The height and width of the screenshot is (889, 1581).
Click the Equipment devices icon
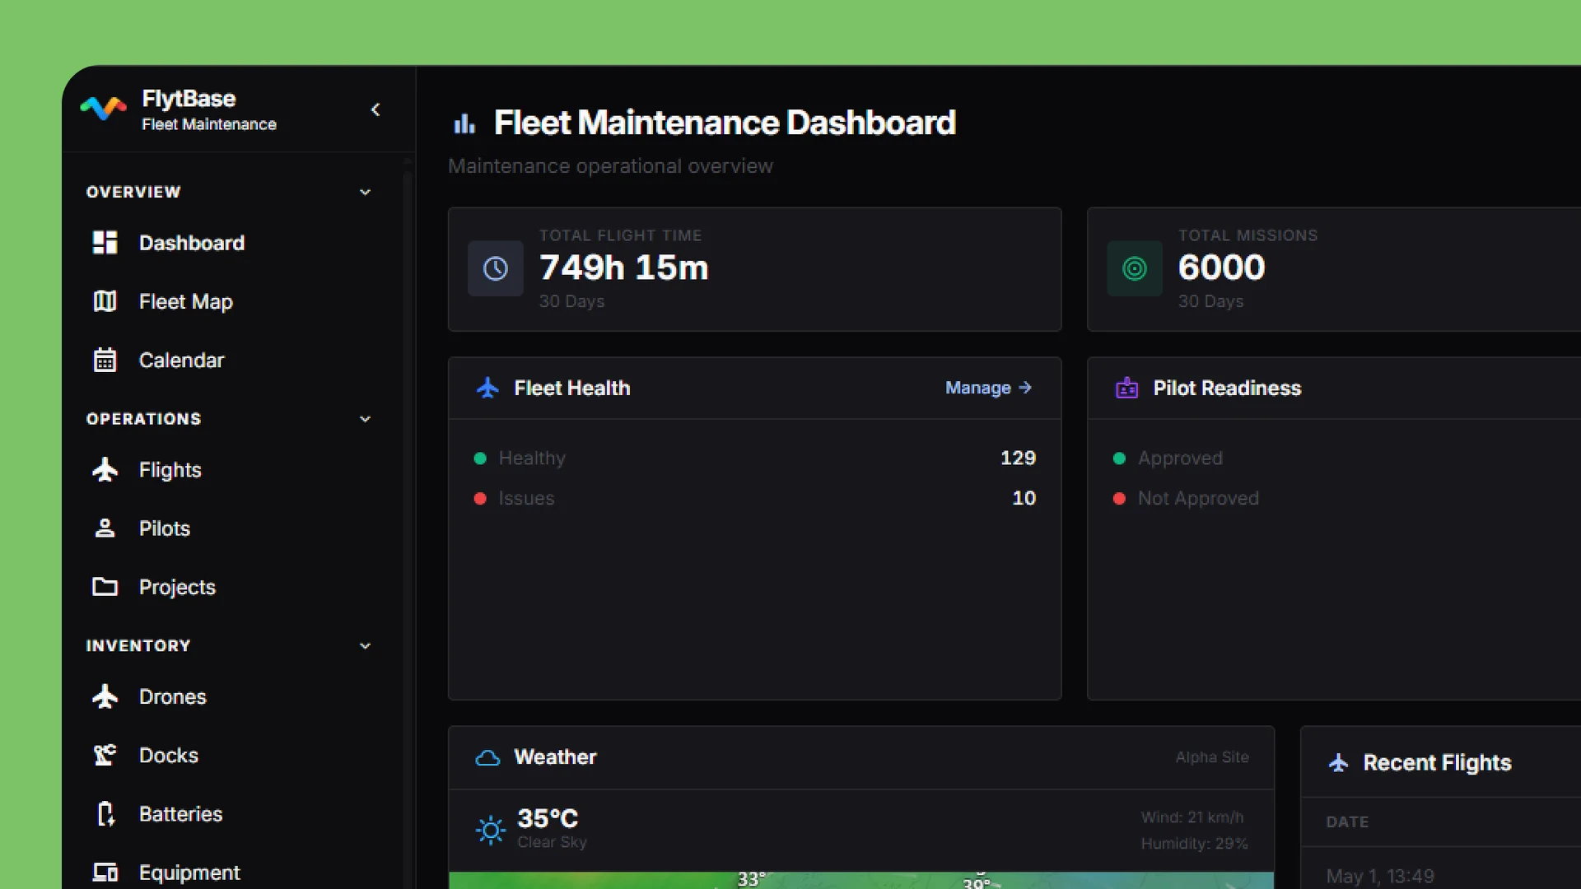105,872
